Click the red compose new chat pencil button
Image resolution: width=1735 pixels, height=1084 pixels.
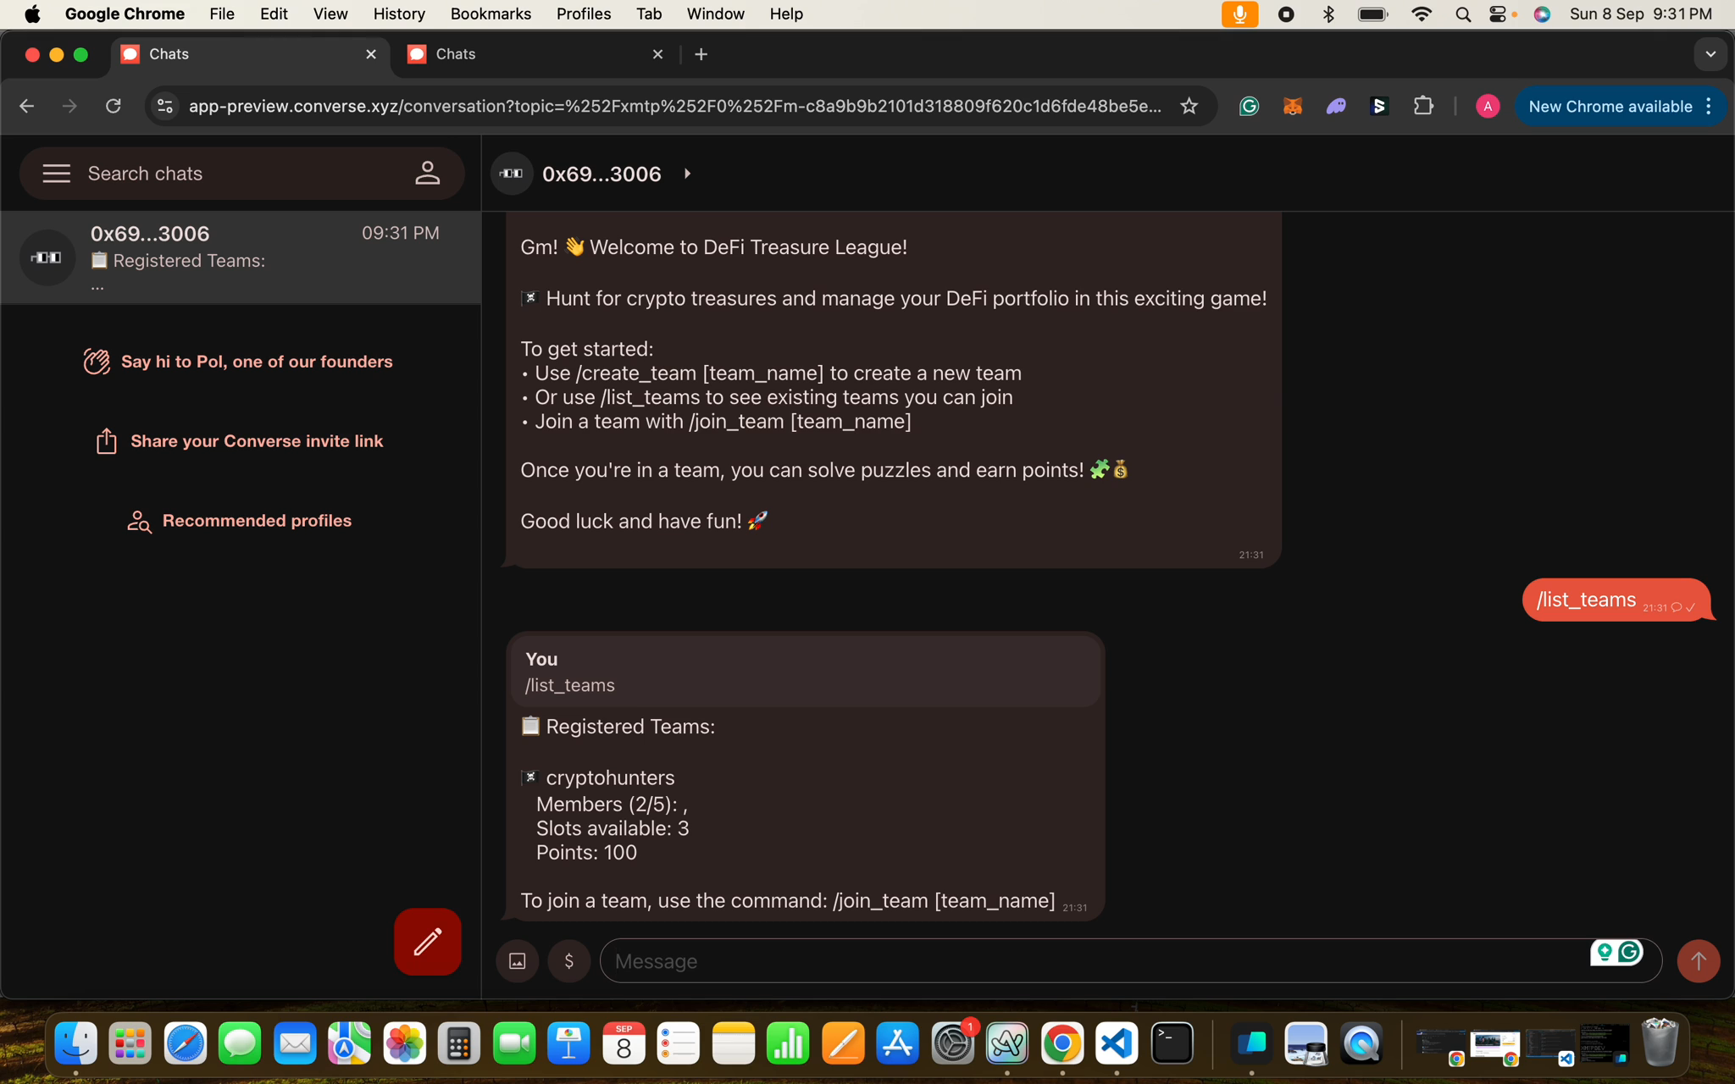[427, 942]
